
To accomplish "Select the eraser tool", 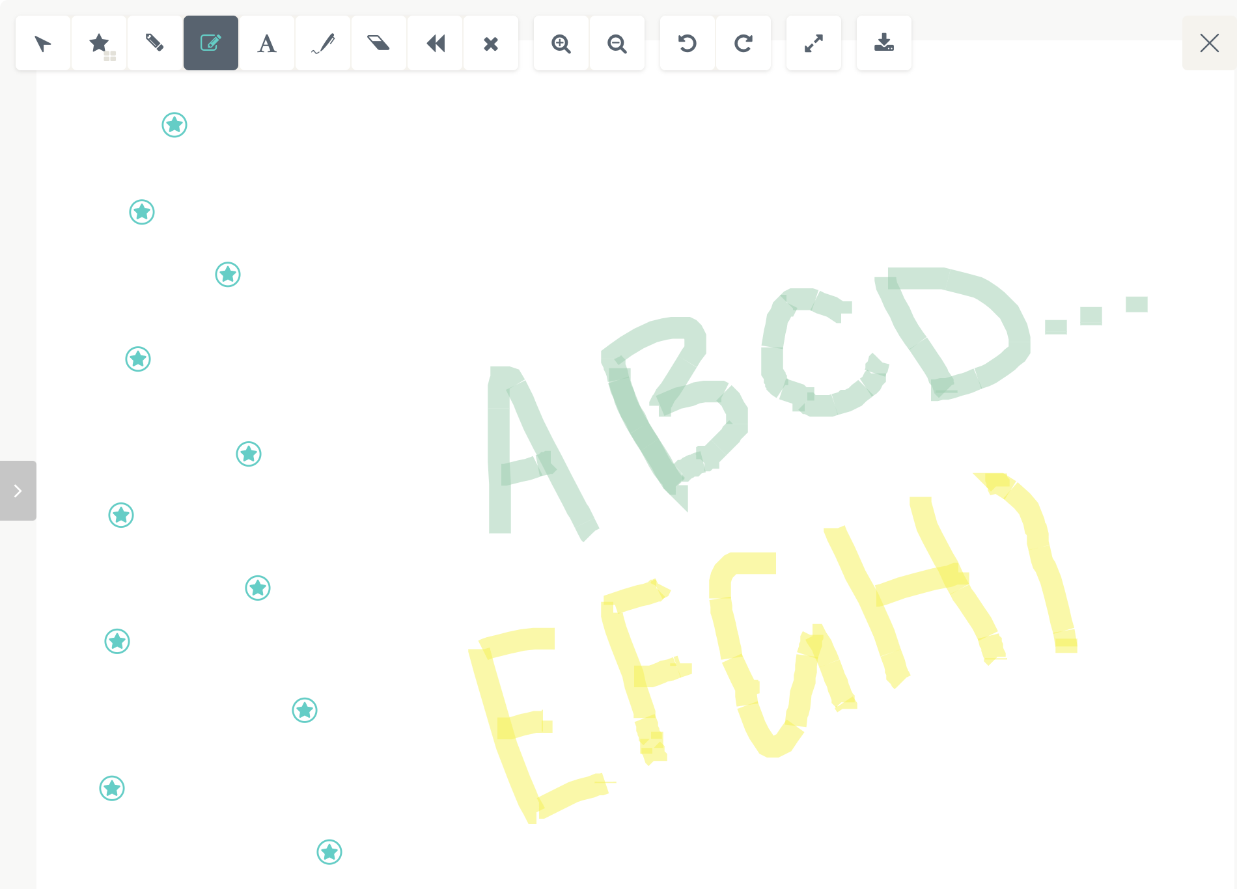I will (379, 43).
